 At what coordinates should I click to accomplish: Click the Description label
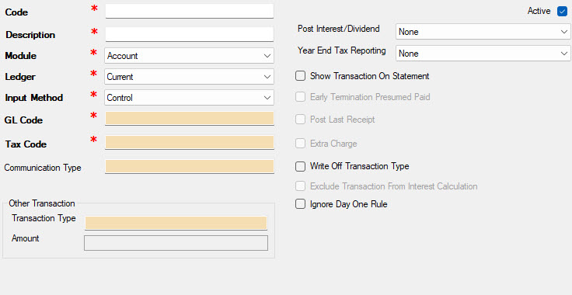click(x=30, y=35)
